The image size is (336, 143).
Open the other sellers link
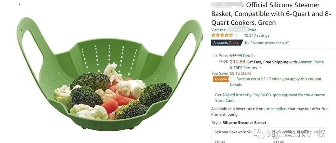coord(276,109)
